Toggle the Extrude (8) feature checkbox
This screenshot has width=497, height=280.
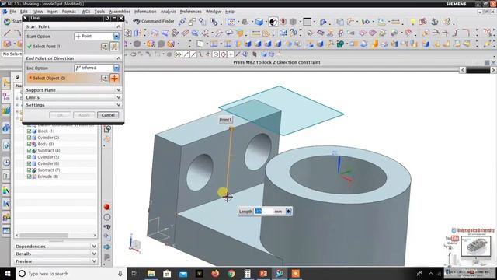click(30, 177)
